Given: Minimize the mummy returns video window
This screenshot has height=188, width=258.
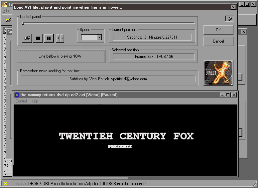Looking at the screenshot, I should coord(222,95).
